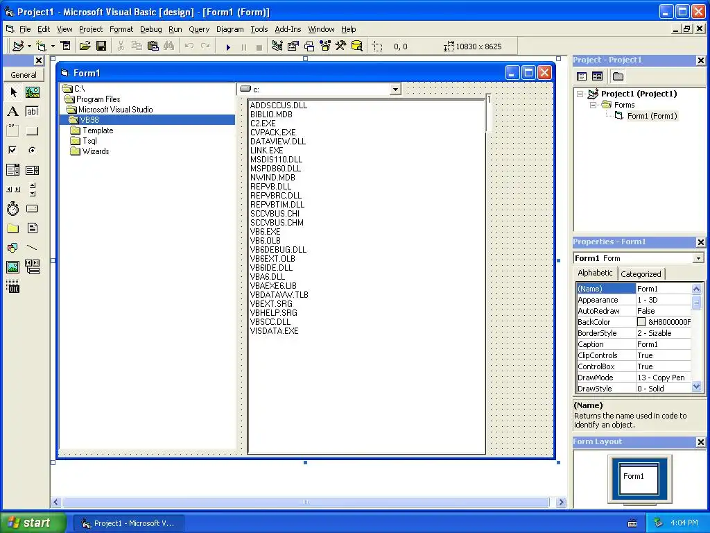This screenshot has height=533, width=710.
Task: Start the program with the Run arrow
Action: tap(228, 46)
